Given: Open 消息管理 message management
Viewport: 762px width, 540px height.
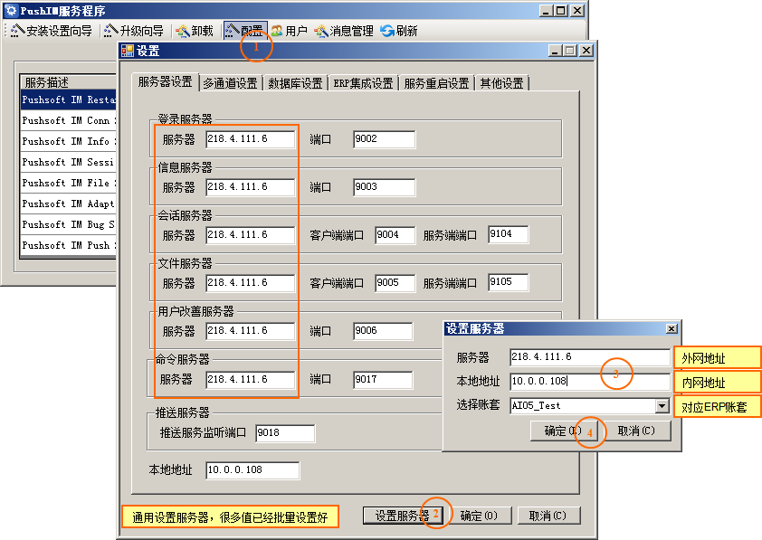Looking at the screenshot, I should (344, 31).
